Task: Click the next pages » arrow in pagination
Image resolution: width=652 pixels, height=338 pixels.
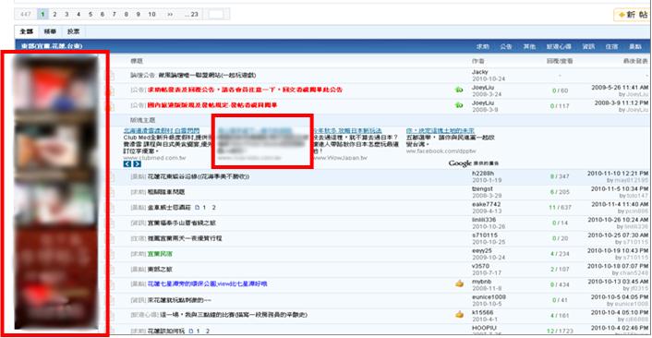Action: (x=170, y=14)
